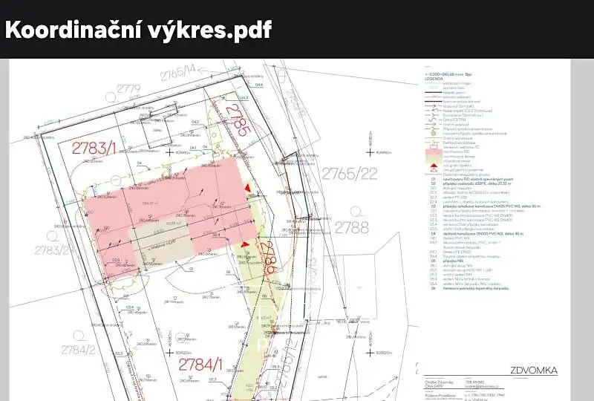This screenshot has height=401, width=594.
Task: Click the pink navrhovaný RD legend swatch
Action: [x=434, y=151]
